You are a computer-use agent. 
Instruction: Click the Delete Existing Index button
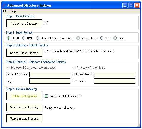click(x=24, y=96)
